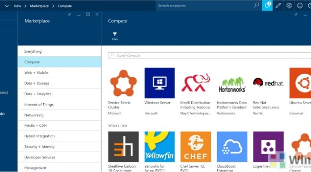
Task: Select the Windows Server tile
Action: [160, 83]
